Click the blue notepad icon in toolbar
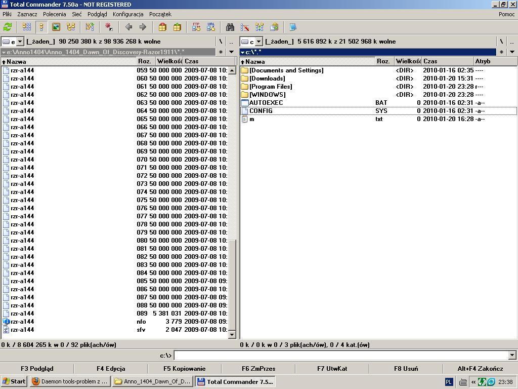The image size is (518, 389). coord(293,27)
